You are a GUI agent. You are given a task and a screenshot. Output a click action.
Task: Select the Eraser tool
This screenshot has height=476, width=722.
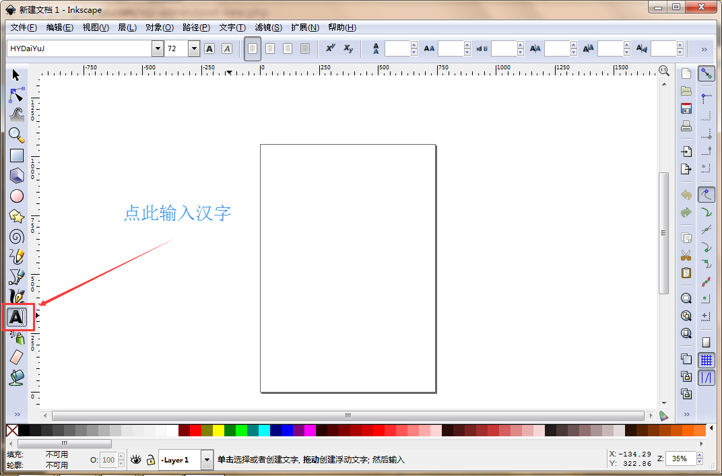tap(17, 358)
